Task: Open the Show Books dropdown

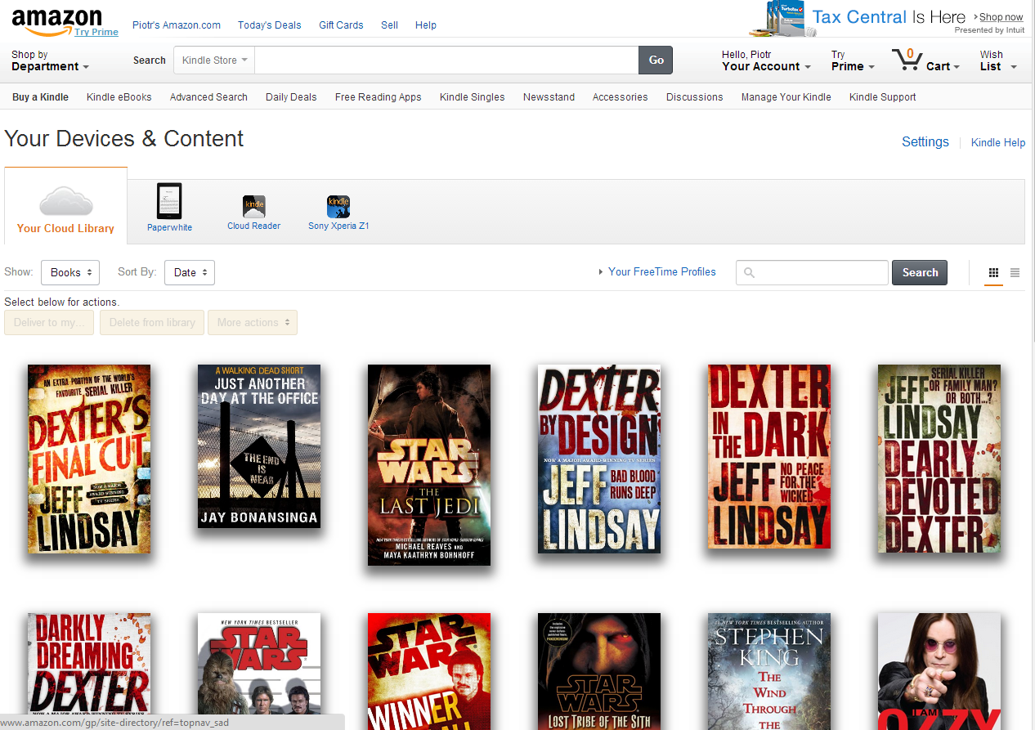Action: pos(70,272)
